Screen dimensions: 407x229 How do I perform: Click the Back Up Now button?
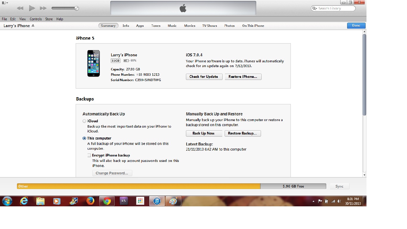coord(204,133)
